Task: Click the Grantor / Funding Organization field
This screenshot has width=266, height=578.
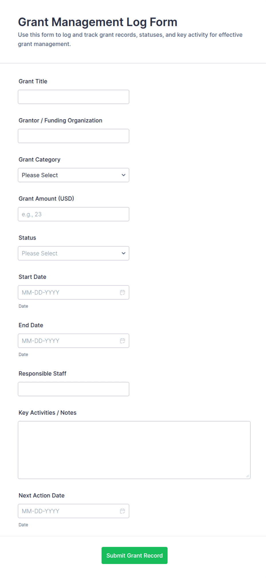Action: [x=74, y=136]
